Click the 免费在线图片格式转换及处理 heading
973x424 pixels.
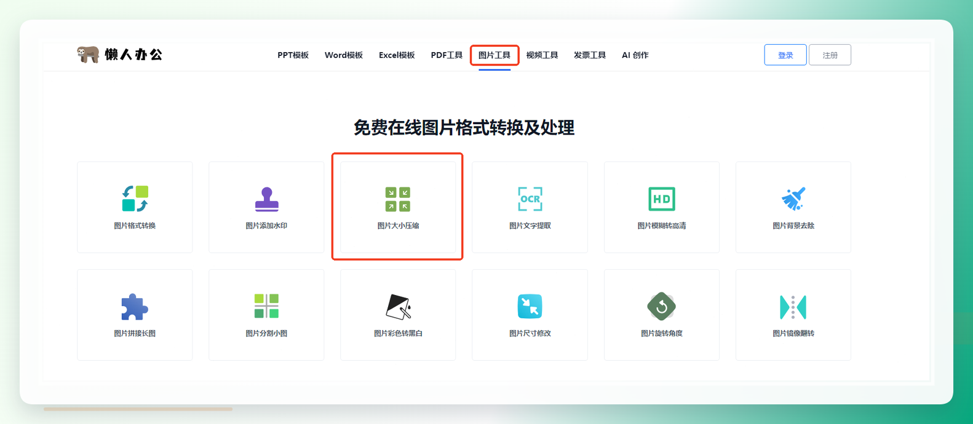(x=464, y=128)
